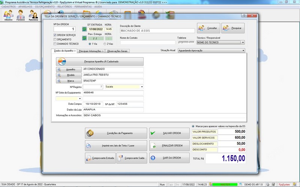Click the receipt icon on Comprovante Saída
The width and height of the screenshot is (300, 187).
[120, 158]
